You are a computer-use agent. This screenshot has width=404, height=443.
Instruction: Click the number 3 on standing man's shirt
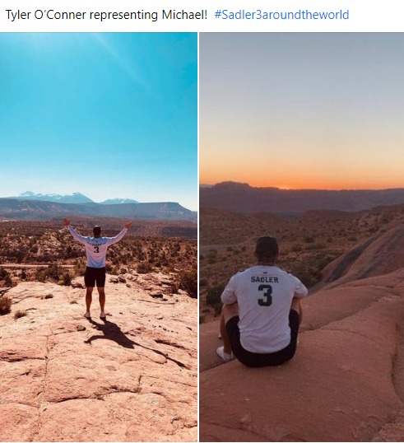pyautogui.click(x=96, y=249)
